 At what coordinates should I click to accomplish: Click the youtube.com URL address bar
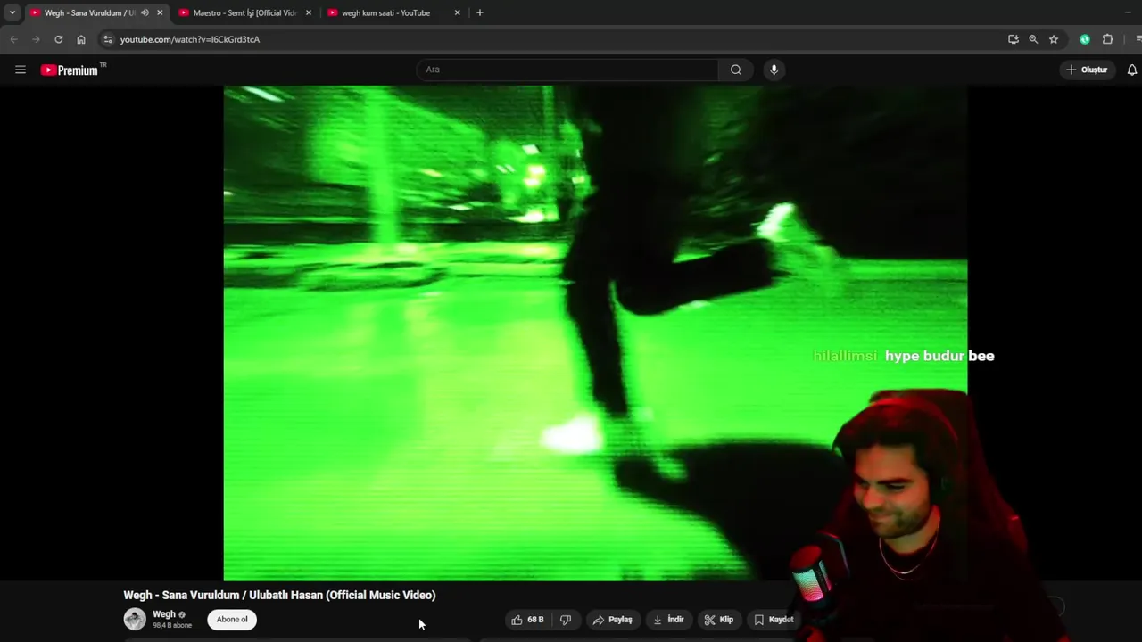(190, 39)
